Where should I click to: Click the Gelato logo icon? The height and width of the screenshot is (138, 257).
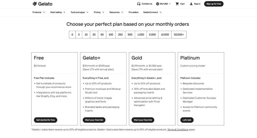(35, 4)
